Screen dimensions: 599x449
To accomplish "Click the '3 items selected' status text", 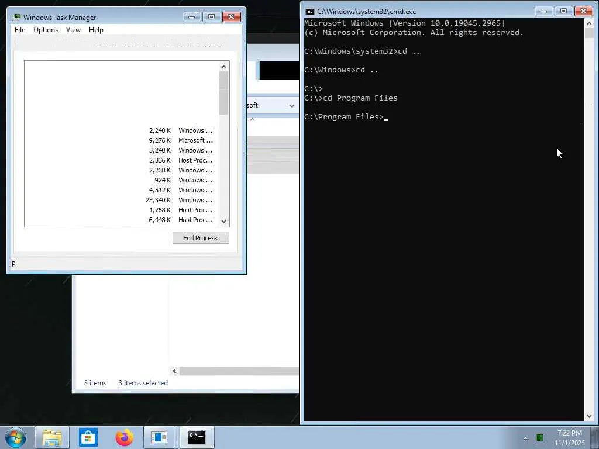I will [143, 382].
